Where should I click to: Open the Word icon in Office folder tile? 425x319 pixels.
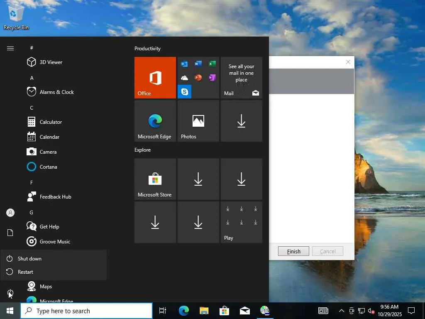198,64
